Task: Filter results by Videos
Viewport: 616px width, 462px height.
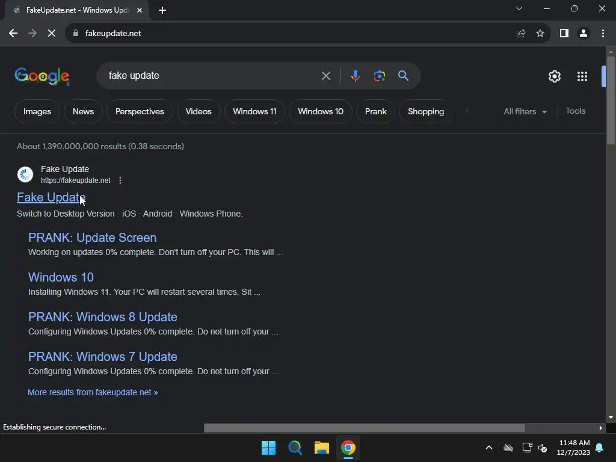Action: click(x=199, y=111)
